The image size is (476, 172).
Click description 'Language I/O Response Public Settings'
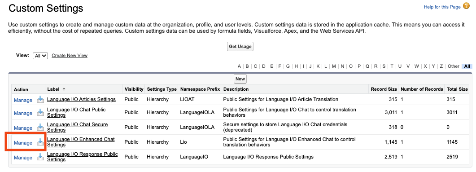pos(268,157)
